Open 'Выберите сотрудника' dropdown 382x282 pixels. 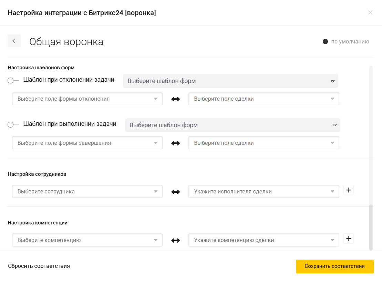pos(87,191)
